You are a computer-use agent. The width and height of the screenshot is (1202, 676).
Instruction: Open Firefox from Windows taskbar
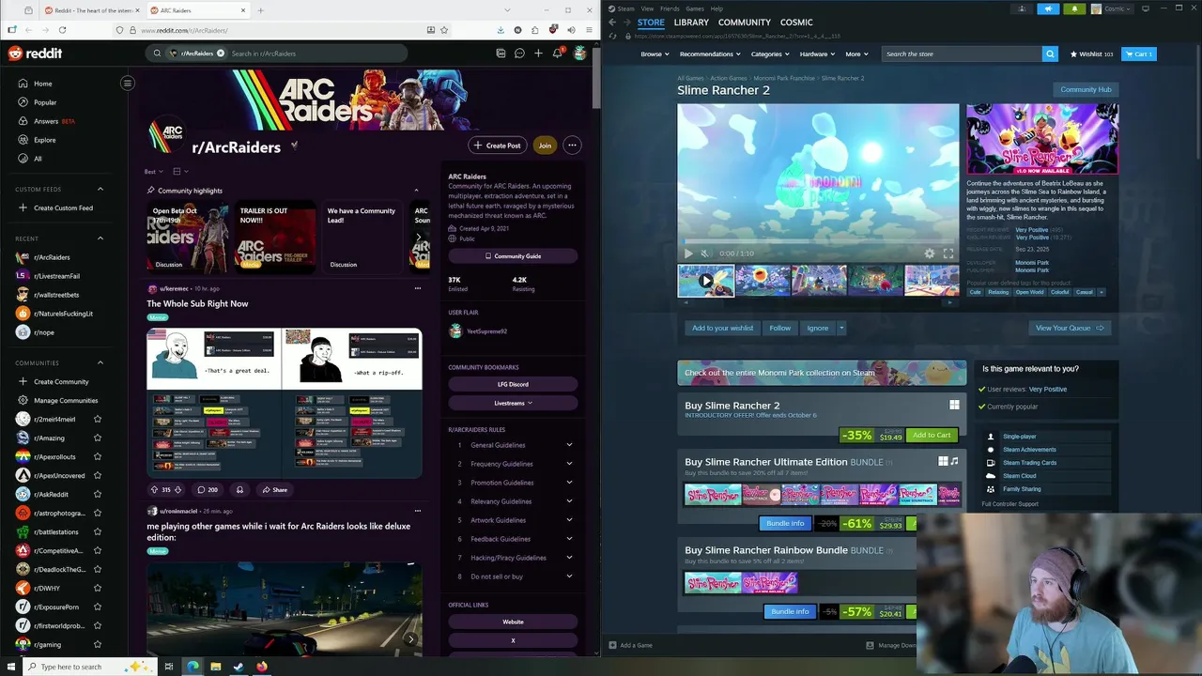262,667
